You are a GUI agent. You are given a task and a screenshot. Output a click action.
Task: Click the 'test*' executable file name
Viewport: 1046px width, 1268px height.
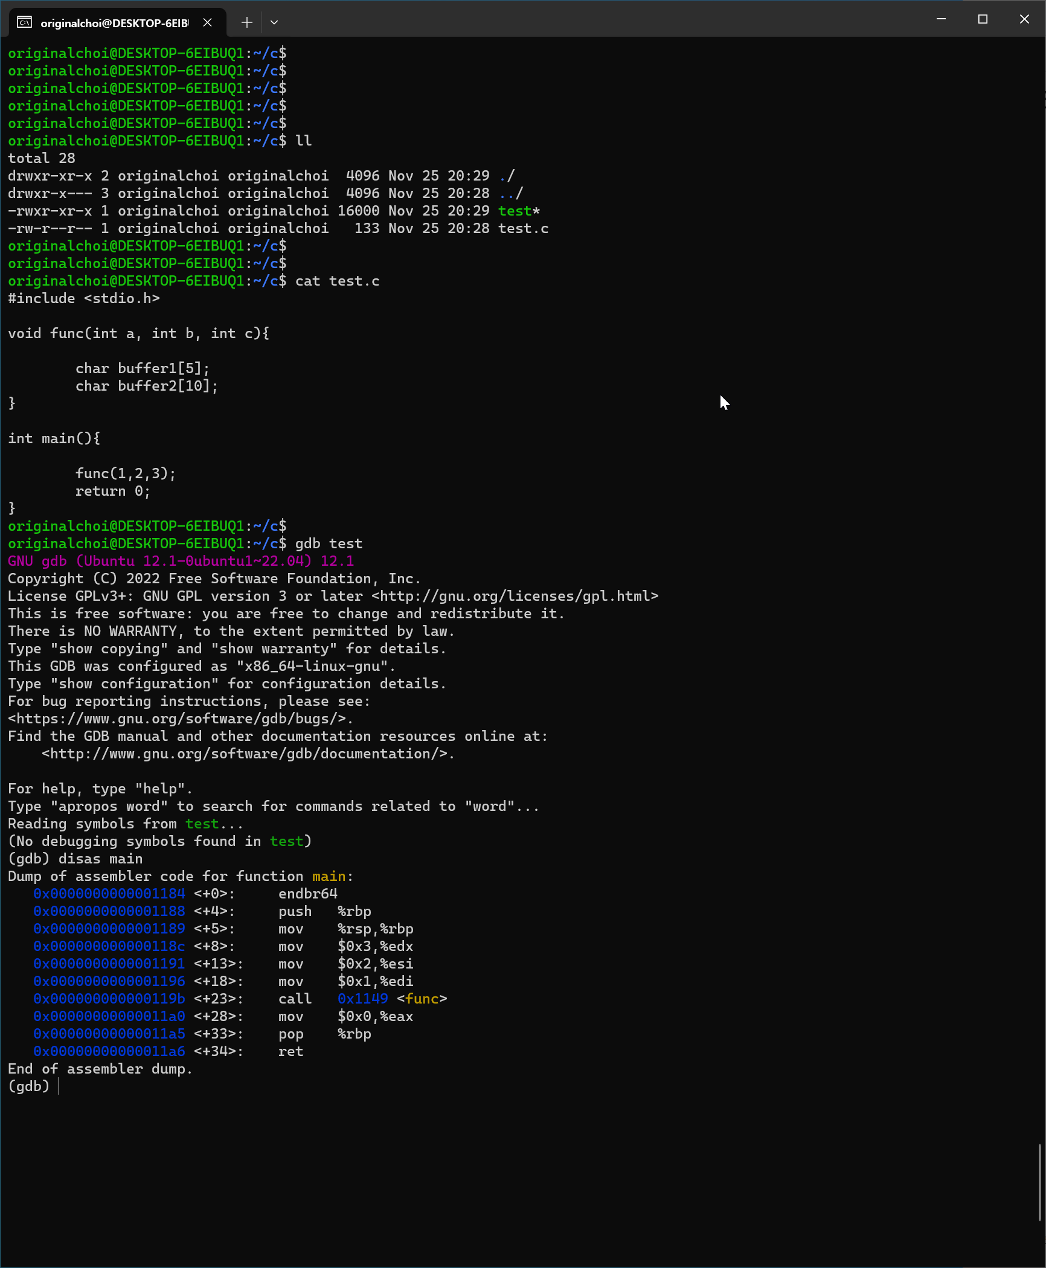(519, 211)
